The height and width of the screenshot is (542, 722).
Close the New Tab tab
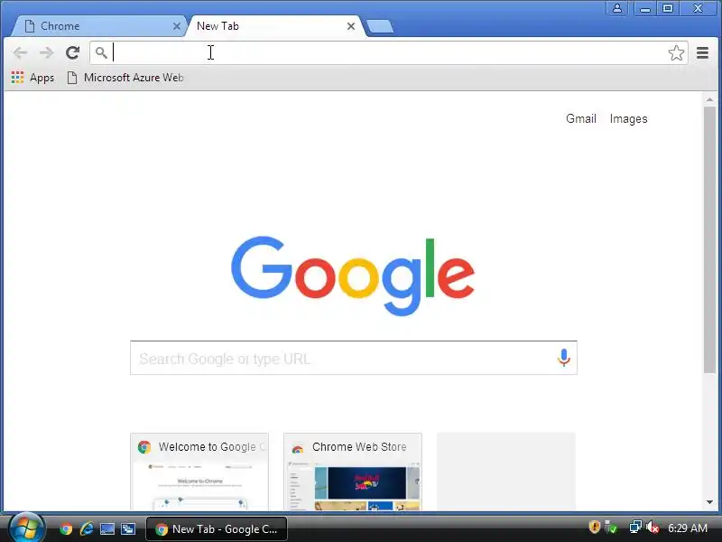tap(351, 26)
